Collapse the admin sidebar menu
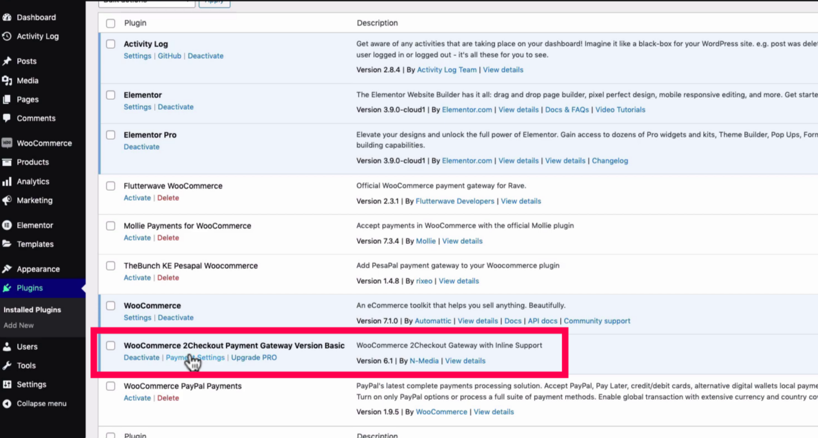 coord(34,404)
